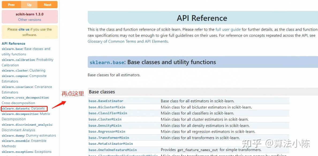Open sklearn.decomposition sidebar link

pos(20,114)
